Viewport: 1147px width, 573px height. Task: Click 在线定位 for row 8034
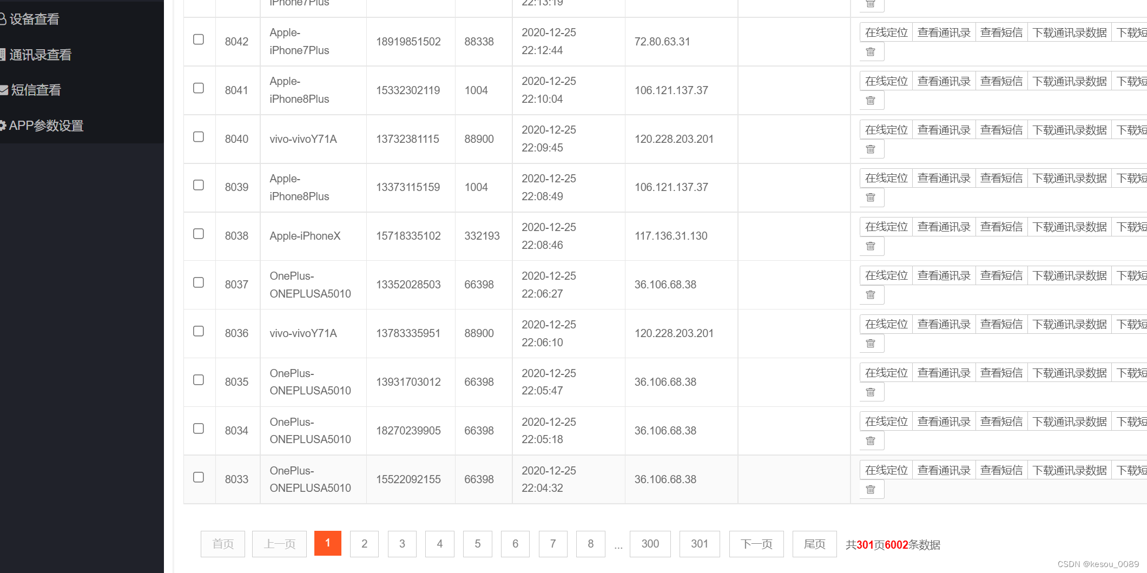(886, 421)
